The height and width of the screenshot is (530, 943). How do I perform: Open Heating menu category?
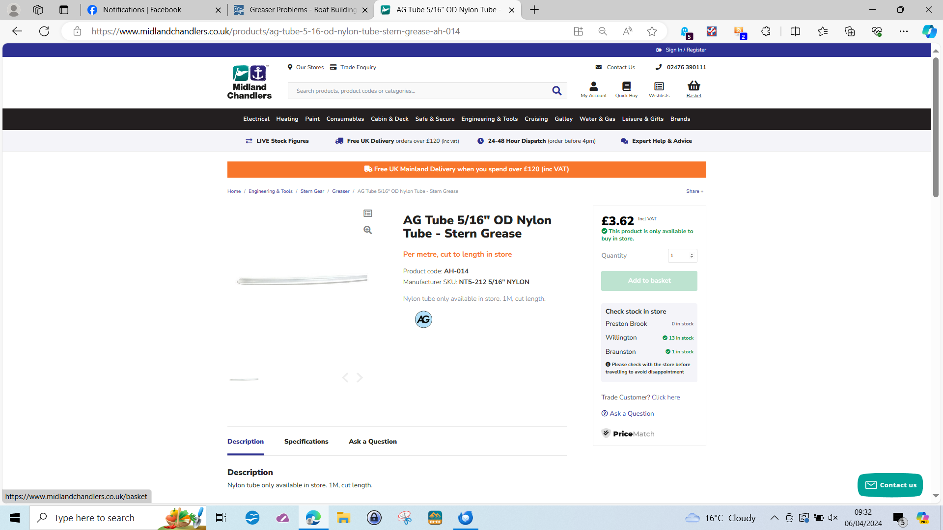287,119
